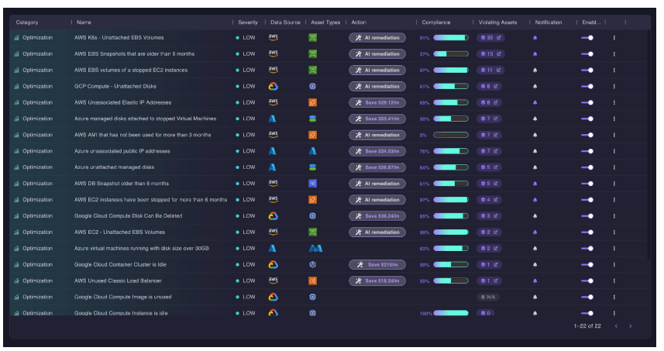Viewport: 664px width, 351px height.
Task: Click rule name Google Cloud Compute Disk Can Be Deleted
Action: tap(129, 216)
